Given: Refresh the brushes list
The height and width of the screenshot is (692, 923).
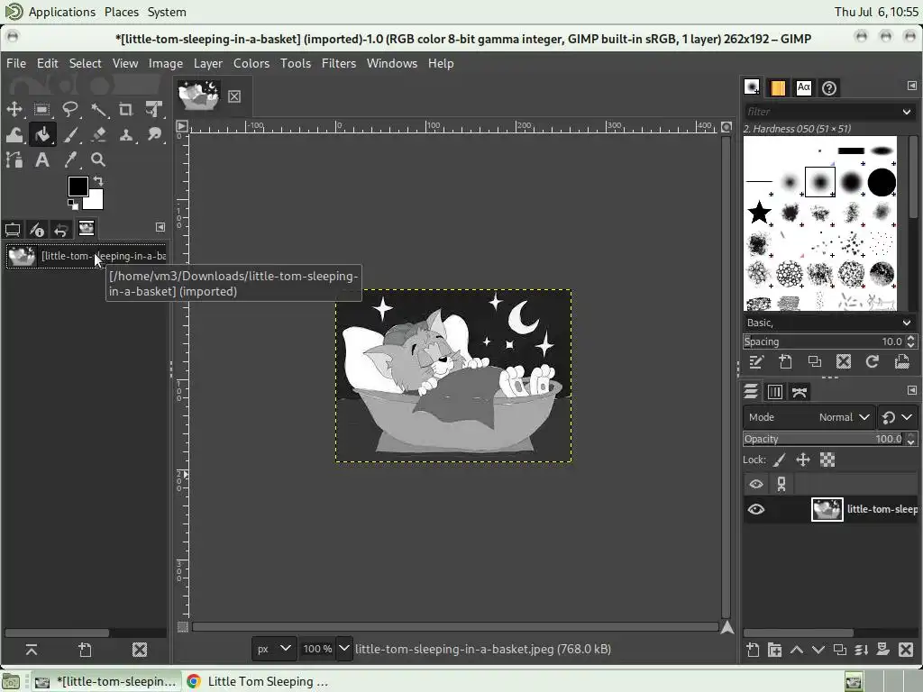Looking at the screenshot, I should point(872,361).
